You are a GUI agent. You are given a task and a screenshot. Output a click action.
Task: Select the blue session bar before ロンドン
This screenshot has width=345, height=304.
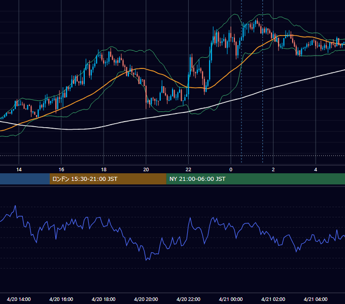(x=25, y=179)
